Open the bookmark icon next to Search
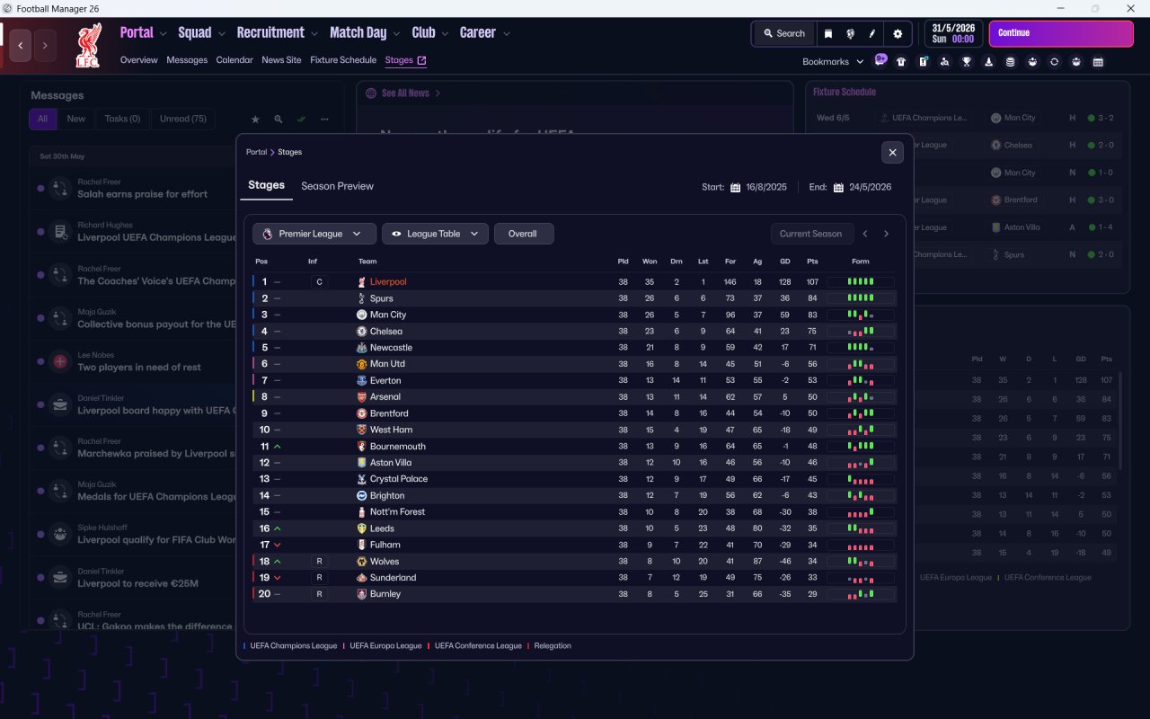Image resolution: width=1150 pixels, height=719 pixels. tap(827, 33)
